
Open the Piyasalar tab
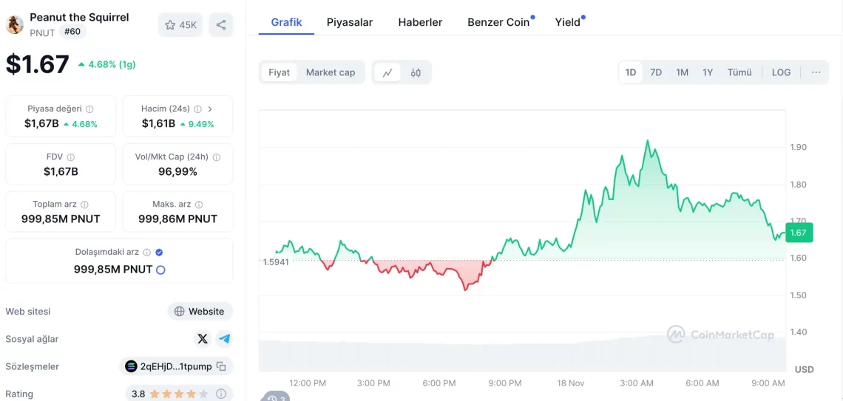(350, 22)
